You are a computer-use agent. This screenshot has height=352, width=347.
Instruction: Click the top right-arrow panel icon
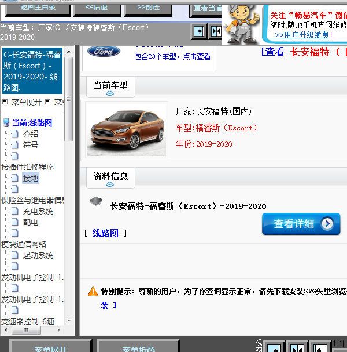pyautogui.click(x=199, y=31)
